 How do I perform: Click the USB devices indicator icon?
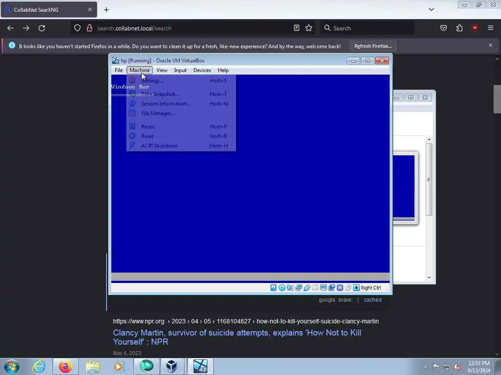[x=307, y=288]
